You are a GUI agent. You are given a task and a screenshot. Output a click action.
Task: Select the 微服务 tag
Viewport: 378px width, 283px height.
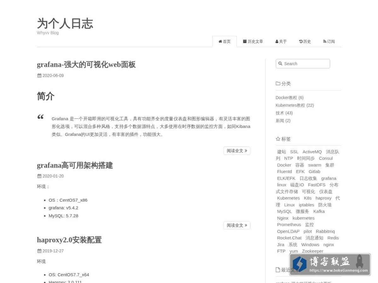302,211
